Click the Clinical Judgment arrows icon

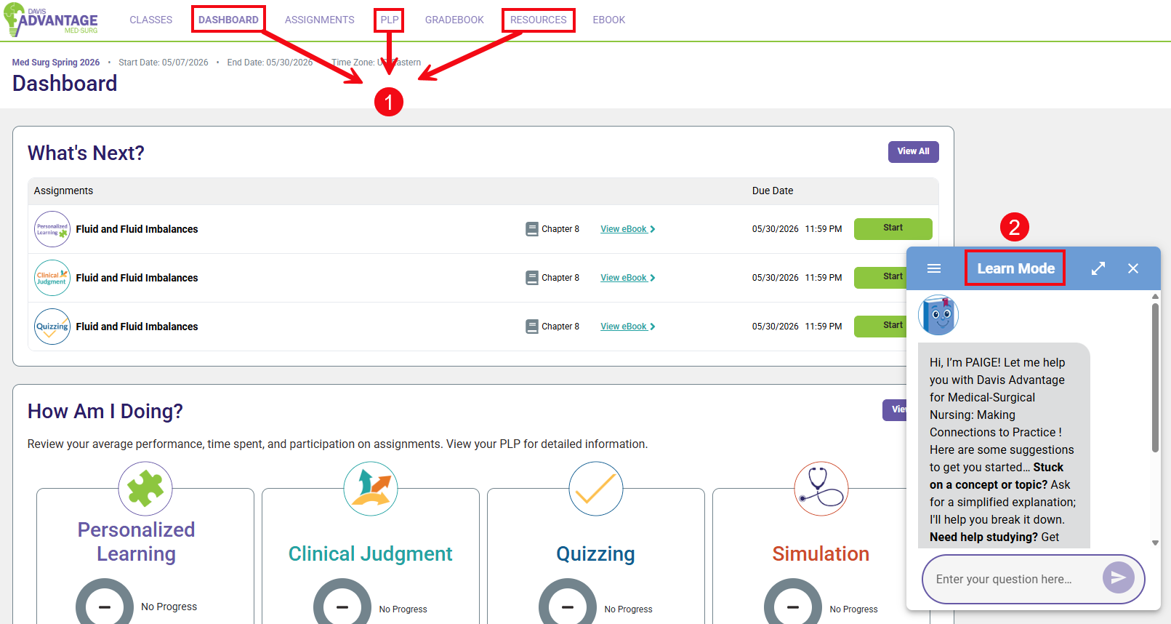coord(371,489)
